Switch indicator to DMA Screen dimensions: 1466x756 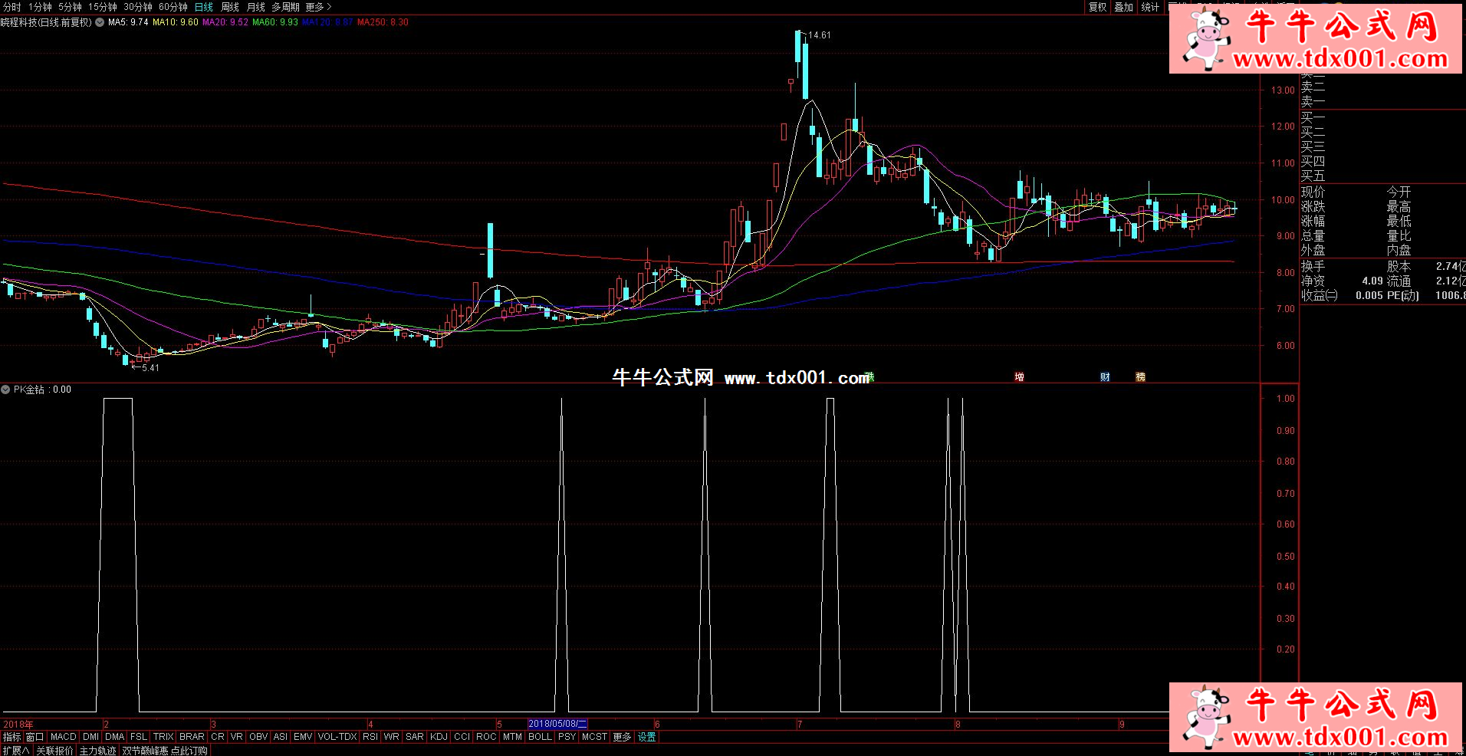point(115,737)
